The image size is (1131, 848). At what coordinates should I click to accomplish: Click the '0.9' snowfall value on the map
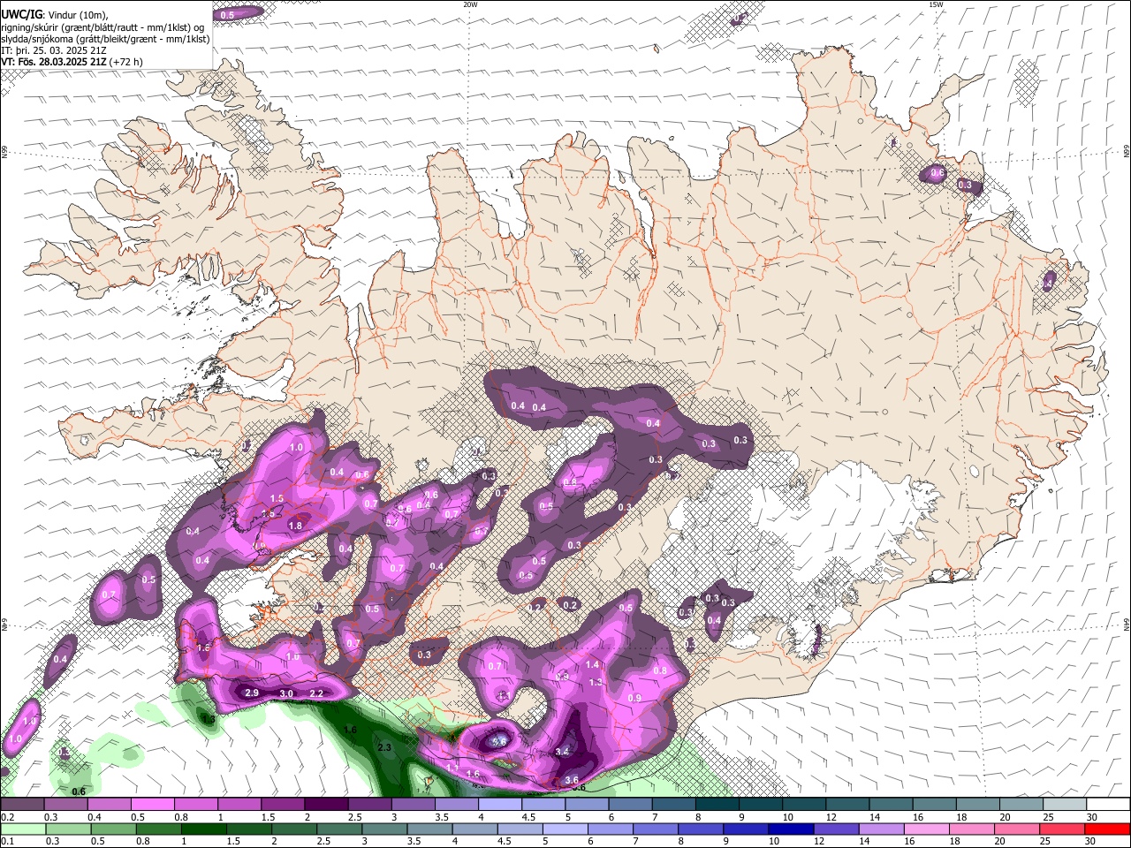(x=634, y=698)
